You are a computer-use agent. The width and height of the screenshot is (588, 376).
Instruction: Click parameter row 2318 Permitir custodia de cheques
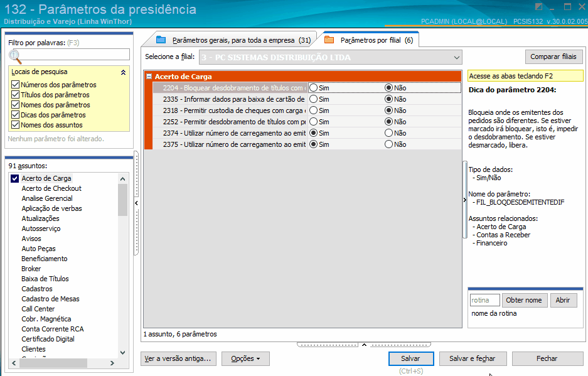307,110
